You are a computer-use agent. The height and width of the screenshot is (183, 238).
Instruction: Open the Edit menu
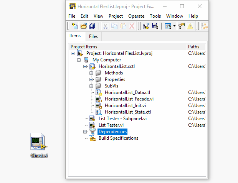pos(84,16)
